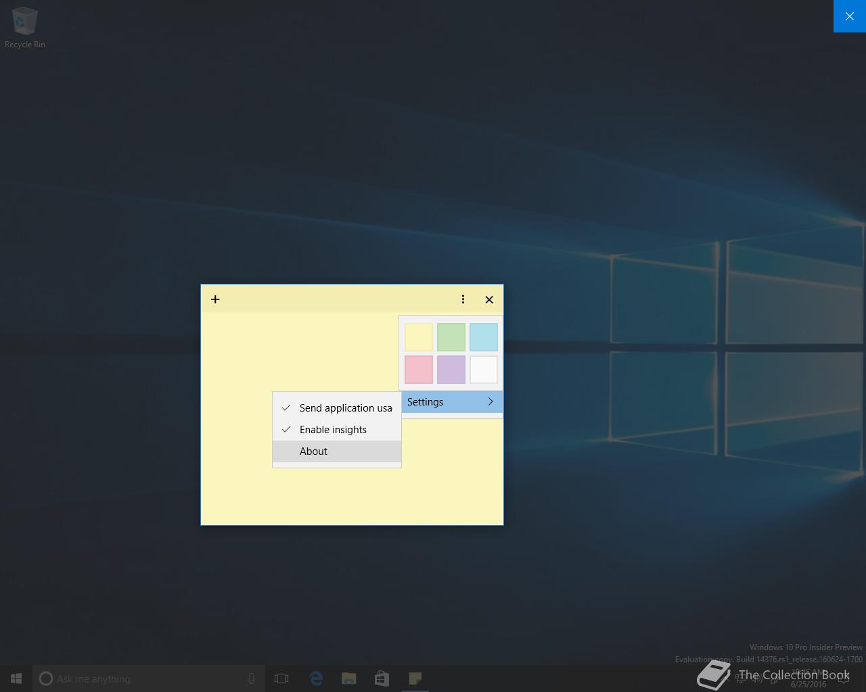Open the Windows Store taskbar icon
This screenshot has height=692, width=866.
382,678
